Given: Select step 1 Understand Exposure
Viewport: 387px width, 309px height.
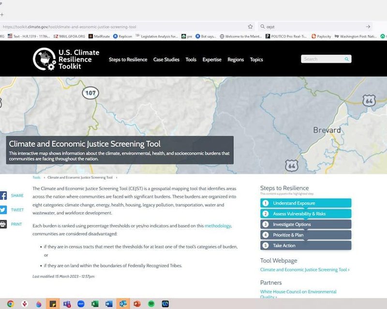Looking at the screenshot, I should [x=306, y=203].
